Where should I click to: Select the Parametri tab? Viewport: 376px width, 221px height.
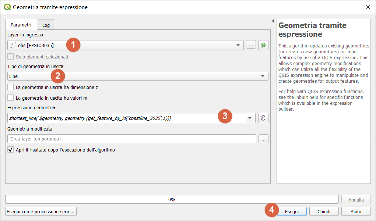[x=21, y=25]
